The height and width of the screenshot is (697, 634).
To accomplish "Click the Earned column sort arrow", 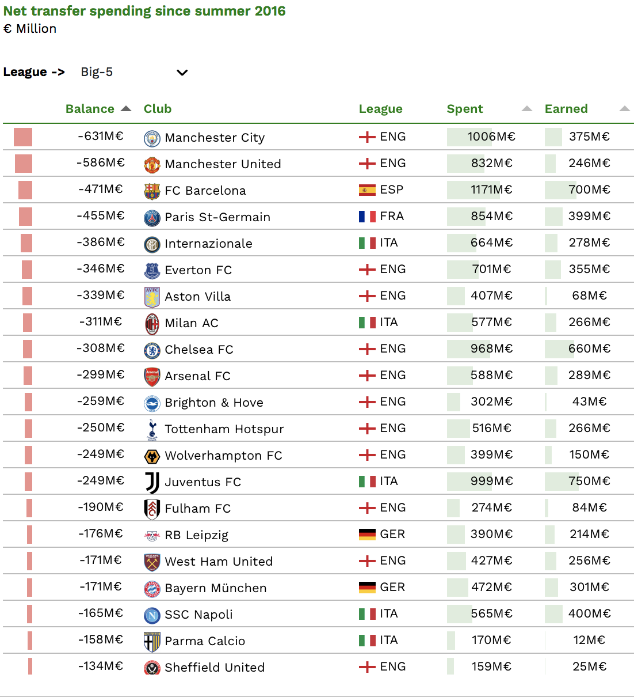I will coord(625,109).
